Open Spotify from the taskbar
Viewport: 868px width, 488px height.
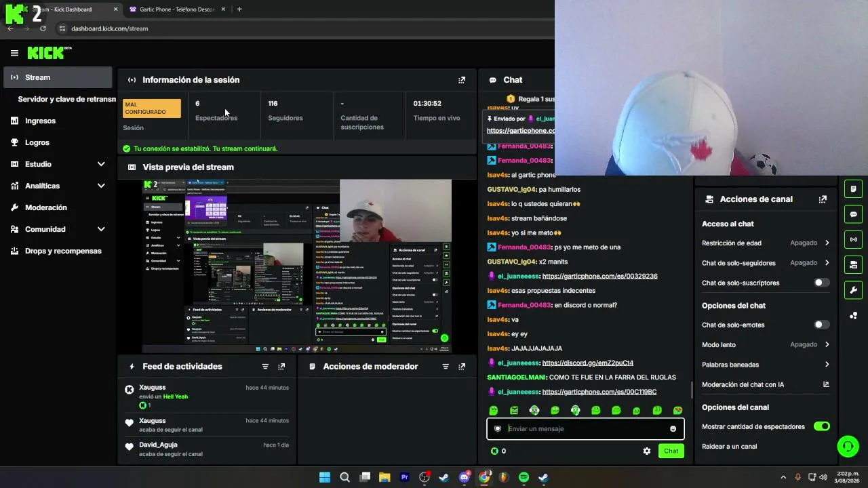point(524,477)
